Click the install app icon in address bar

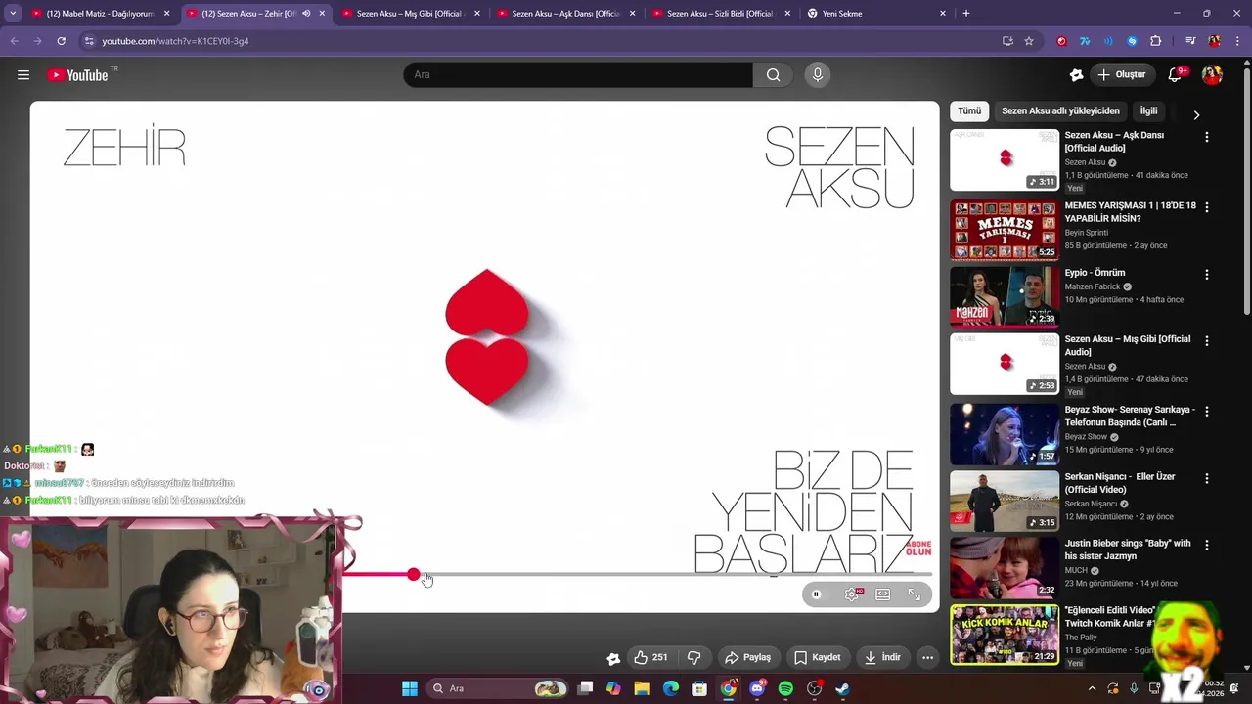click(1007, 41)
